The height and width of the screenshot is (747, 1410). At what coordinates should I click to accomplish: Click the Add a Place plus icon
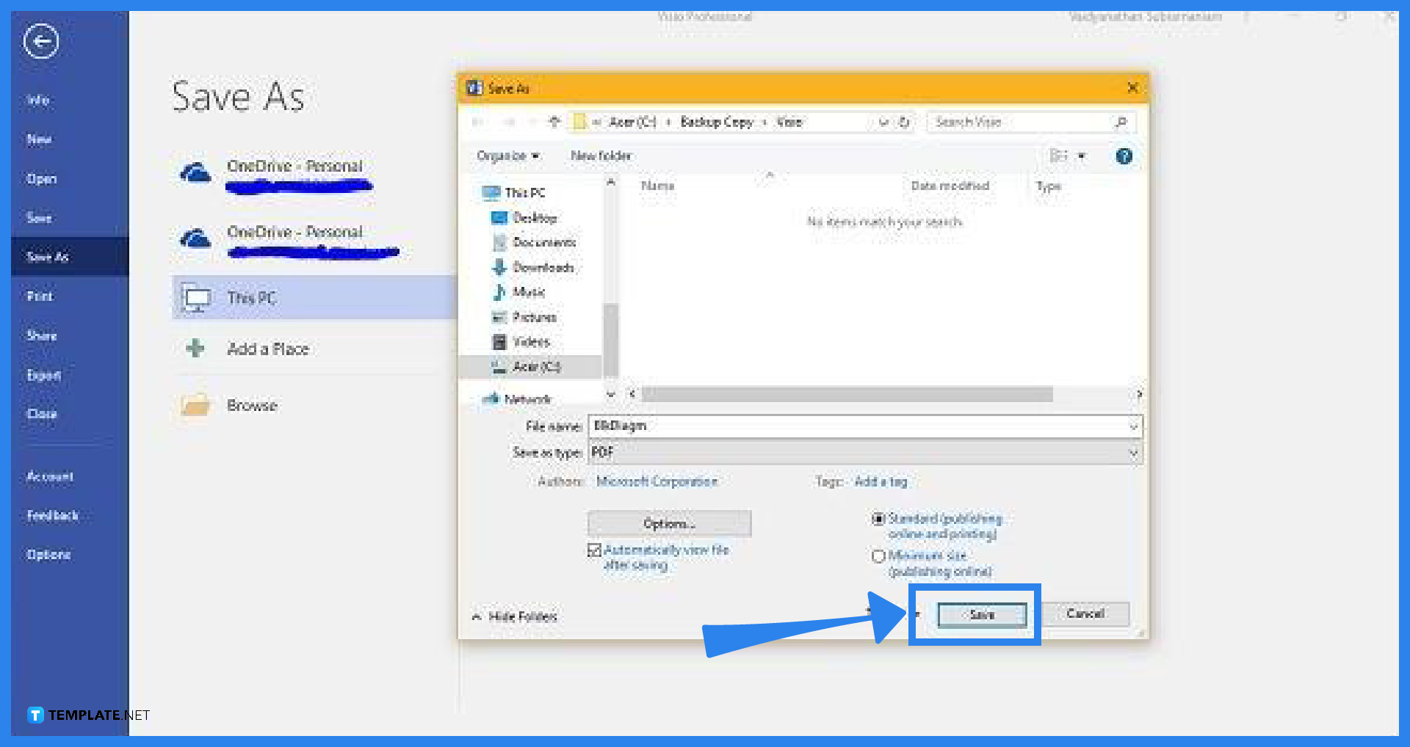[194, 349]
